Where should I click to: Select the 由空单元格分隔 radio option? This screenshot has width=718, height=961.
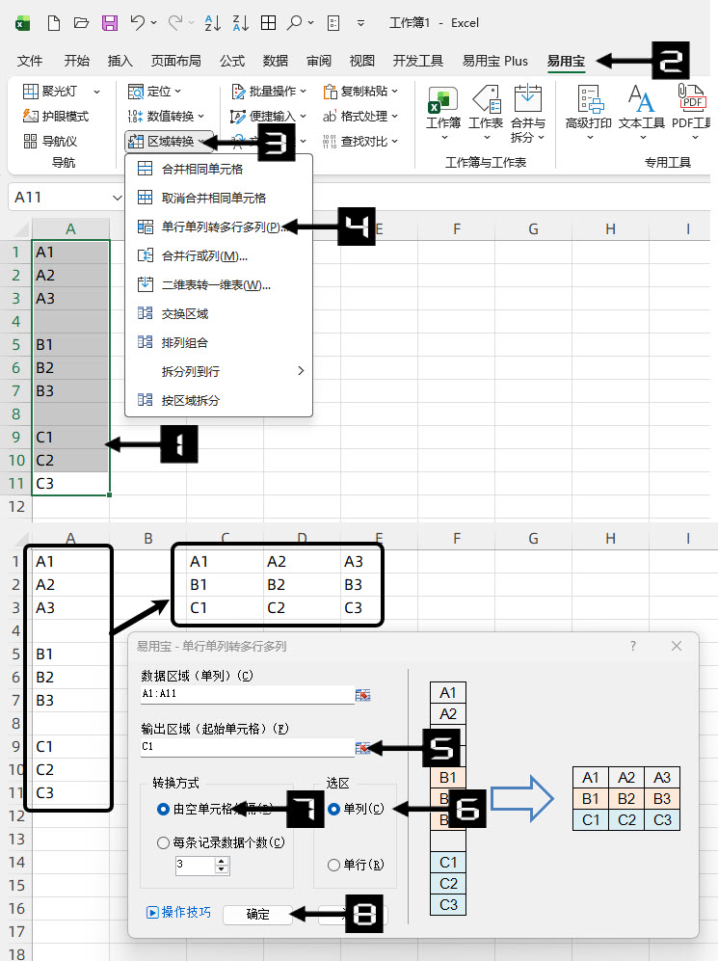point(164,810)
